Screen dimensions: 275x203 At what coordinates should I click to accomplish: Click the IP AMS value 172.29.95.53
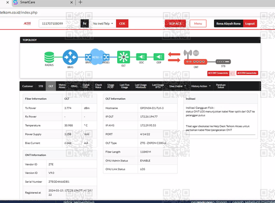pyautogui.click(x=148, y=125)
